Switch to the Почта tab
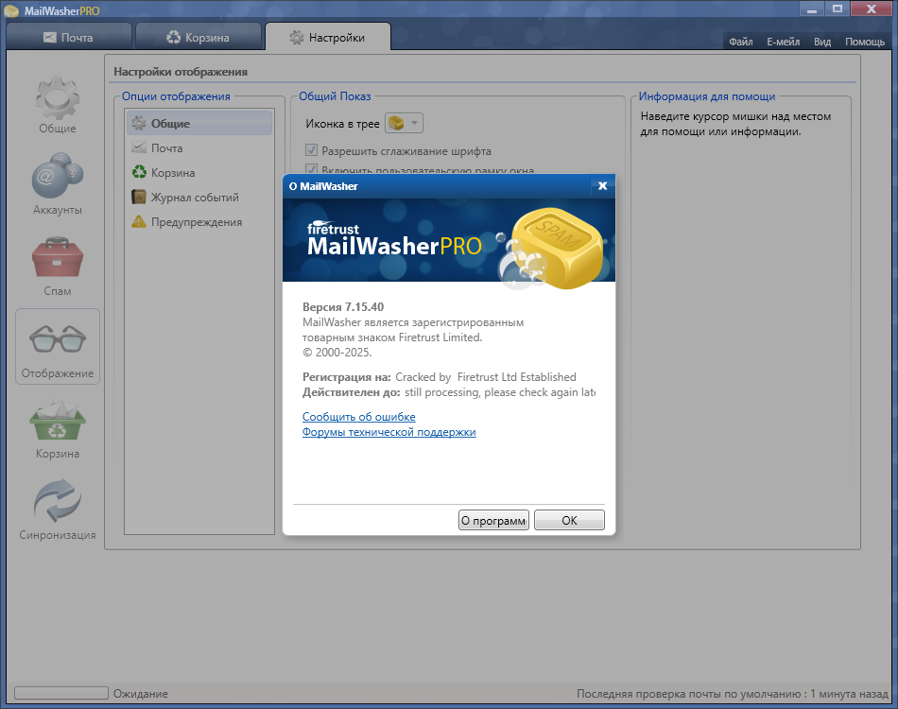898x709 pixels. [69, 37]
